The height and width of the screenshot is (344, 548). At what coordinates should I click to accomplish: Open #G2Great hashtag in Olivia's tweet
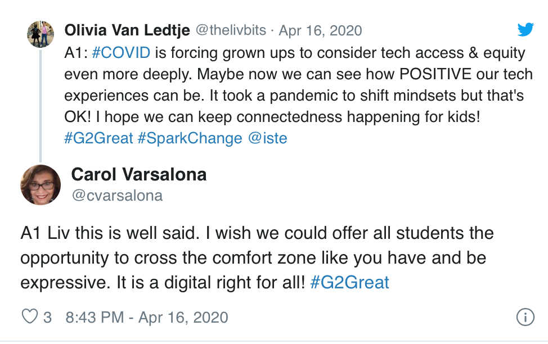pos(98,138)
